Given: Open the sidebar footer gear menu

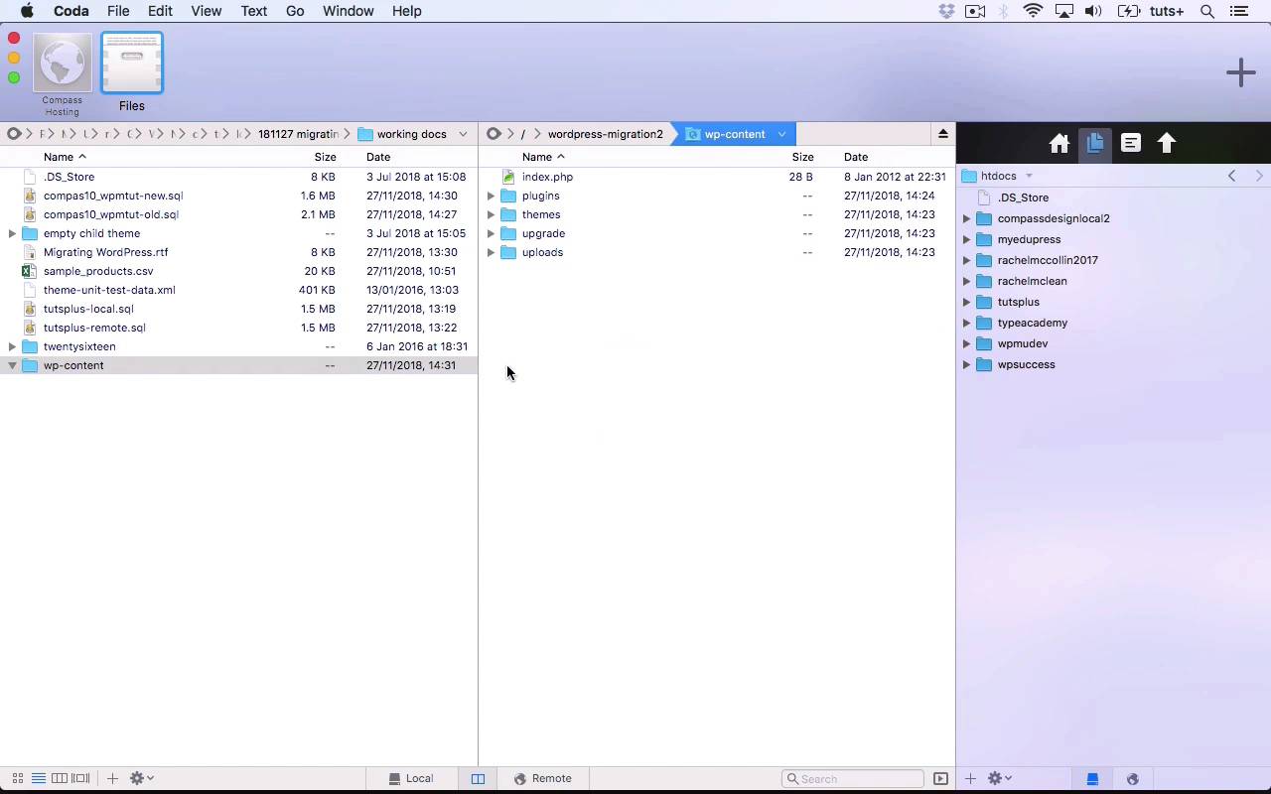Looking at the screenshot, I should click(999, 778).
